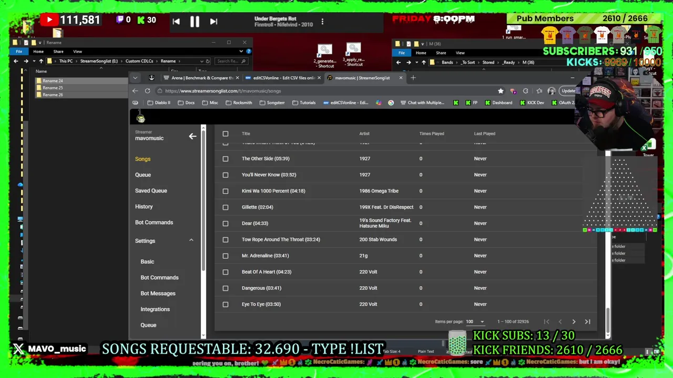Collapse the sidebar with the left arrow
The height and width of the screenshot is (378, 673).
click(x=192, y=136)
